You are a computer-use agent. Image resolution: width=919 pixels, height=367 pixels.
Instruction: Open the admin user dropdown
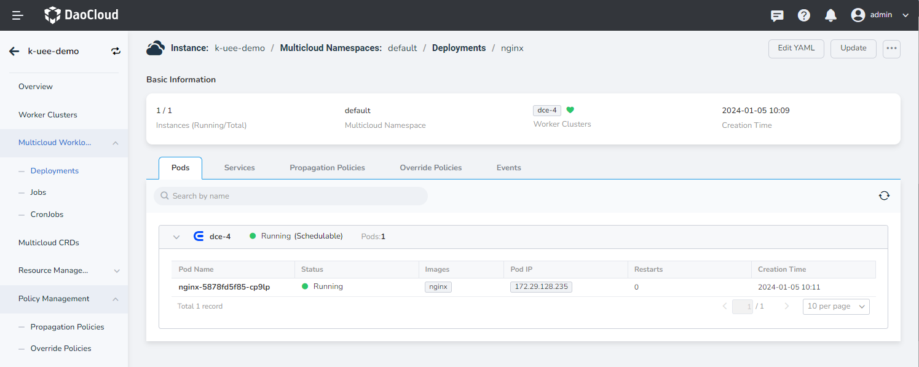pyautogui.click(x=880, y=15)
